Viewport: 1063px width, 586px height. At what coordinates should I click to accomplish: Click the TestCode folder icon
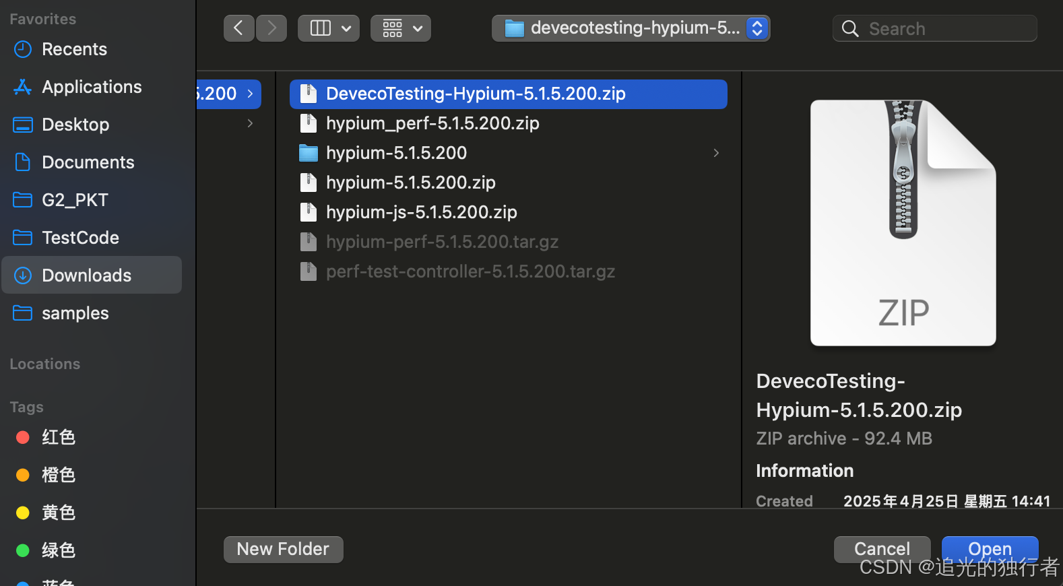tap(23, 238)
